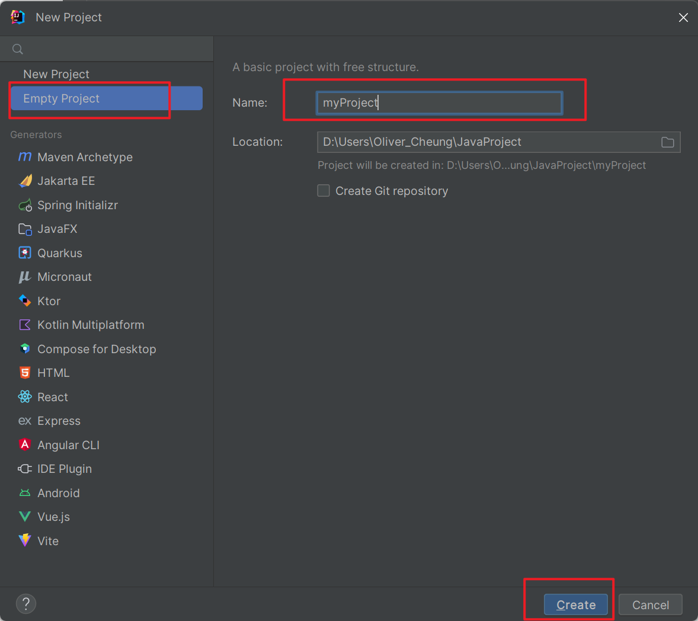Screen dimensions: 698x621
Task: Click the Generators section heading
Action: [36, 135]
